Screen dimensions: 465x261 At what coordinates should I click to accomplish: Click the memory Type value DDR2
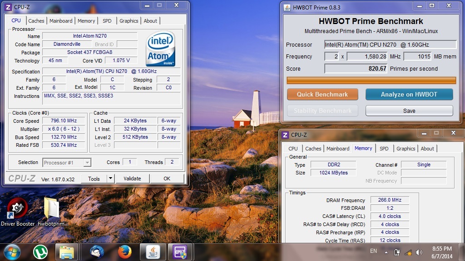click(334, 164)
